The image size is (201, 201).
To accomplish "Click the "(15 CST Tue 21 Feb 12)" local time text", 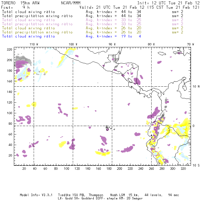I will point(173,7).
